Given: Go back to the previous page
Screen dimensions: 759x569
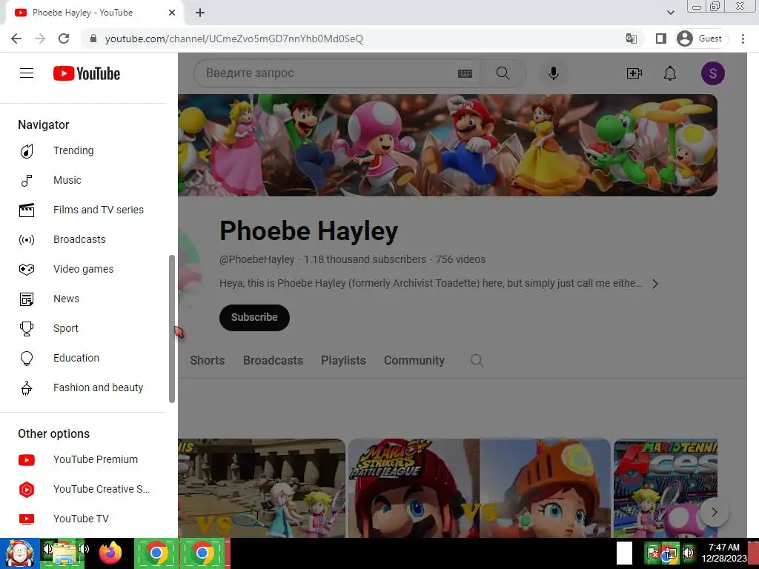Looking at the screenshot, I should (x=16, y=39).
